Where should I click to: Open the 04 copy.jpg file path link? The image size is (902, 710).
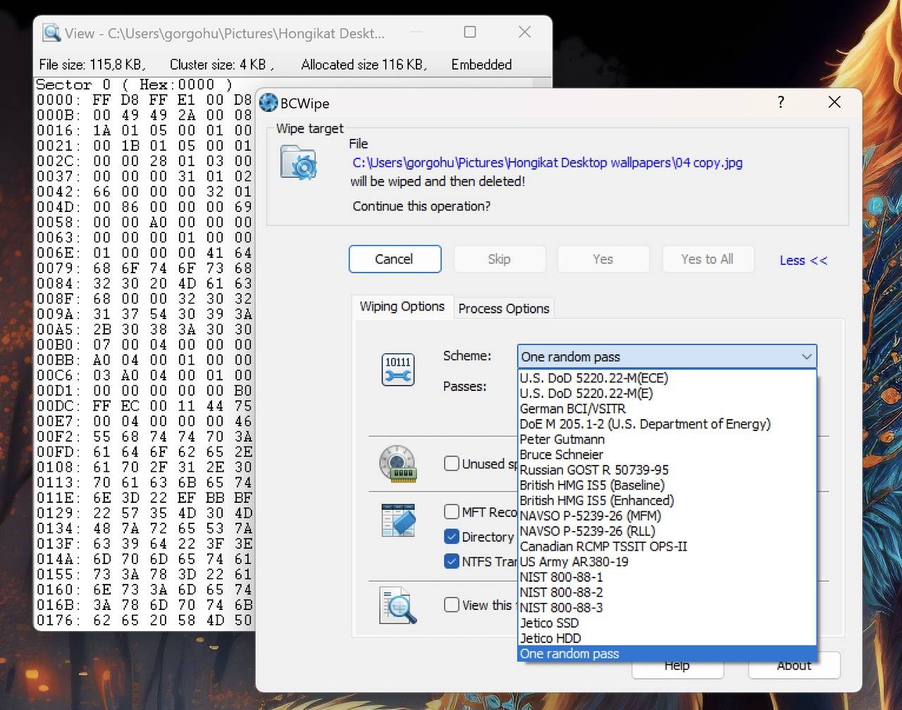pyautogui.click(x=548, y=163)
